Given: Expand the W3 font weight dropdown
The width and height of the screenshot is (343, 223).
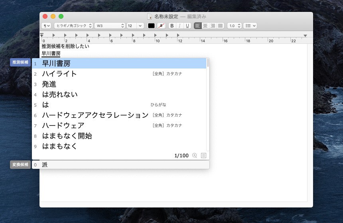Looking at the screenshot, I should tap(110, 25).
